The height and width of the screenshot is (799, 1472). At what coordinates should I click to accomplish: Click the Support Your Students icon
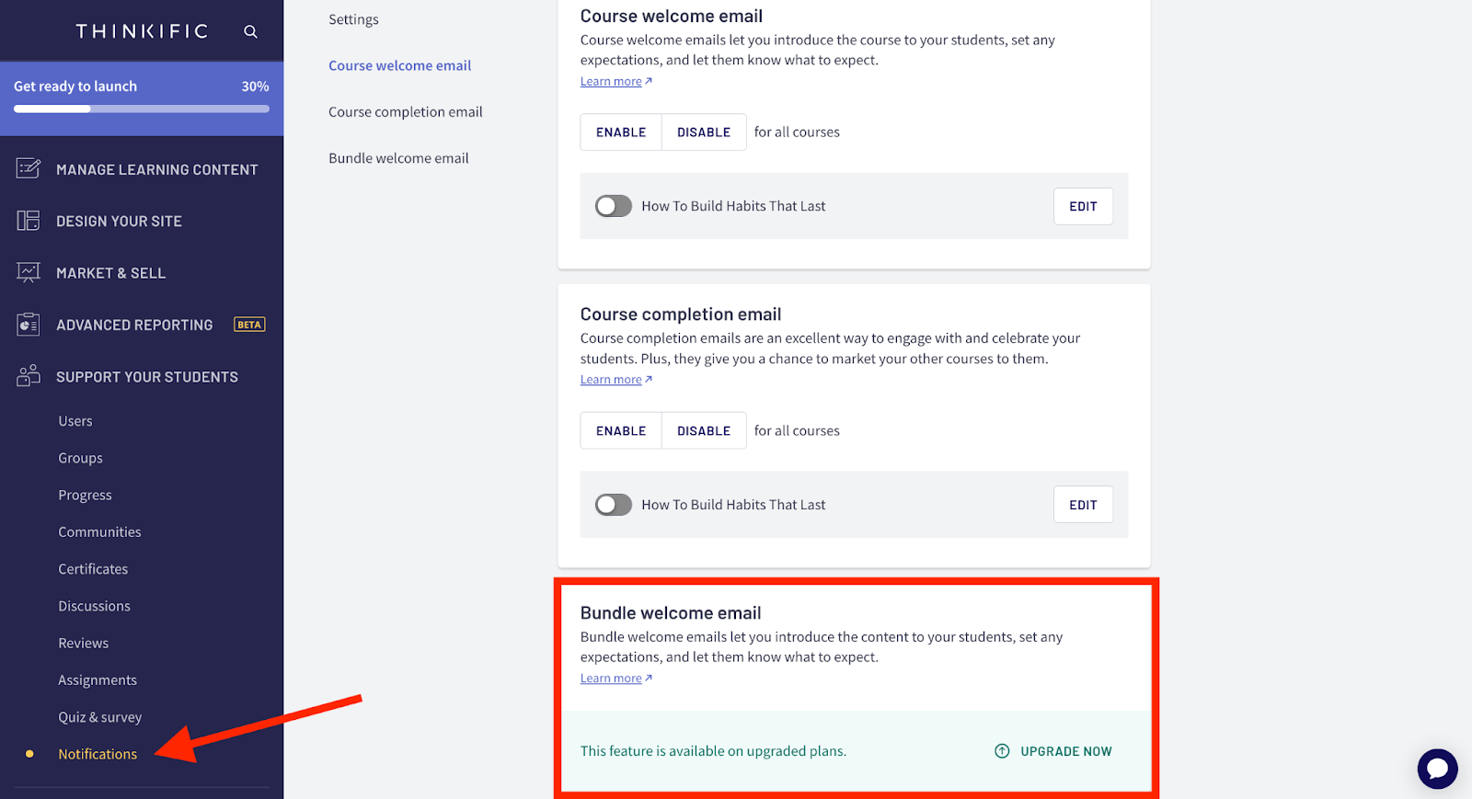[x=29, y=376]
